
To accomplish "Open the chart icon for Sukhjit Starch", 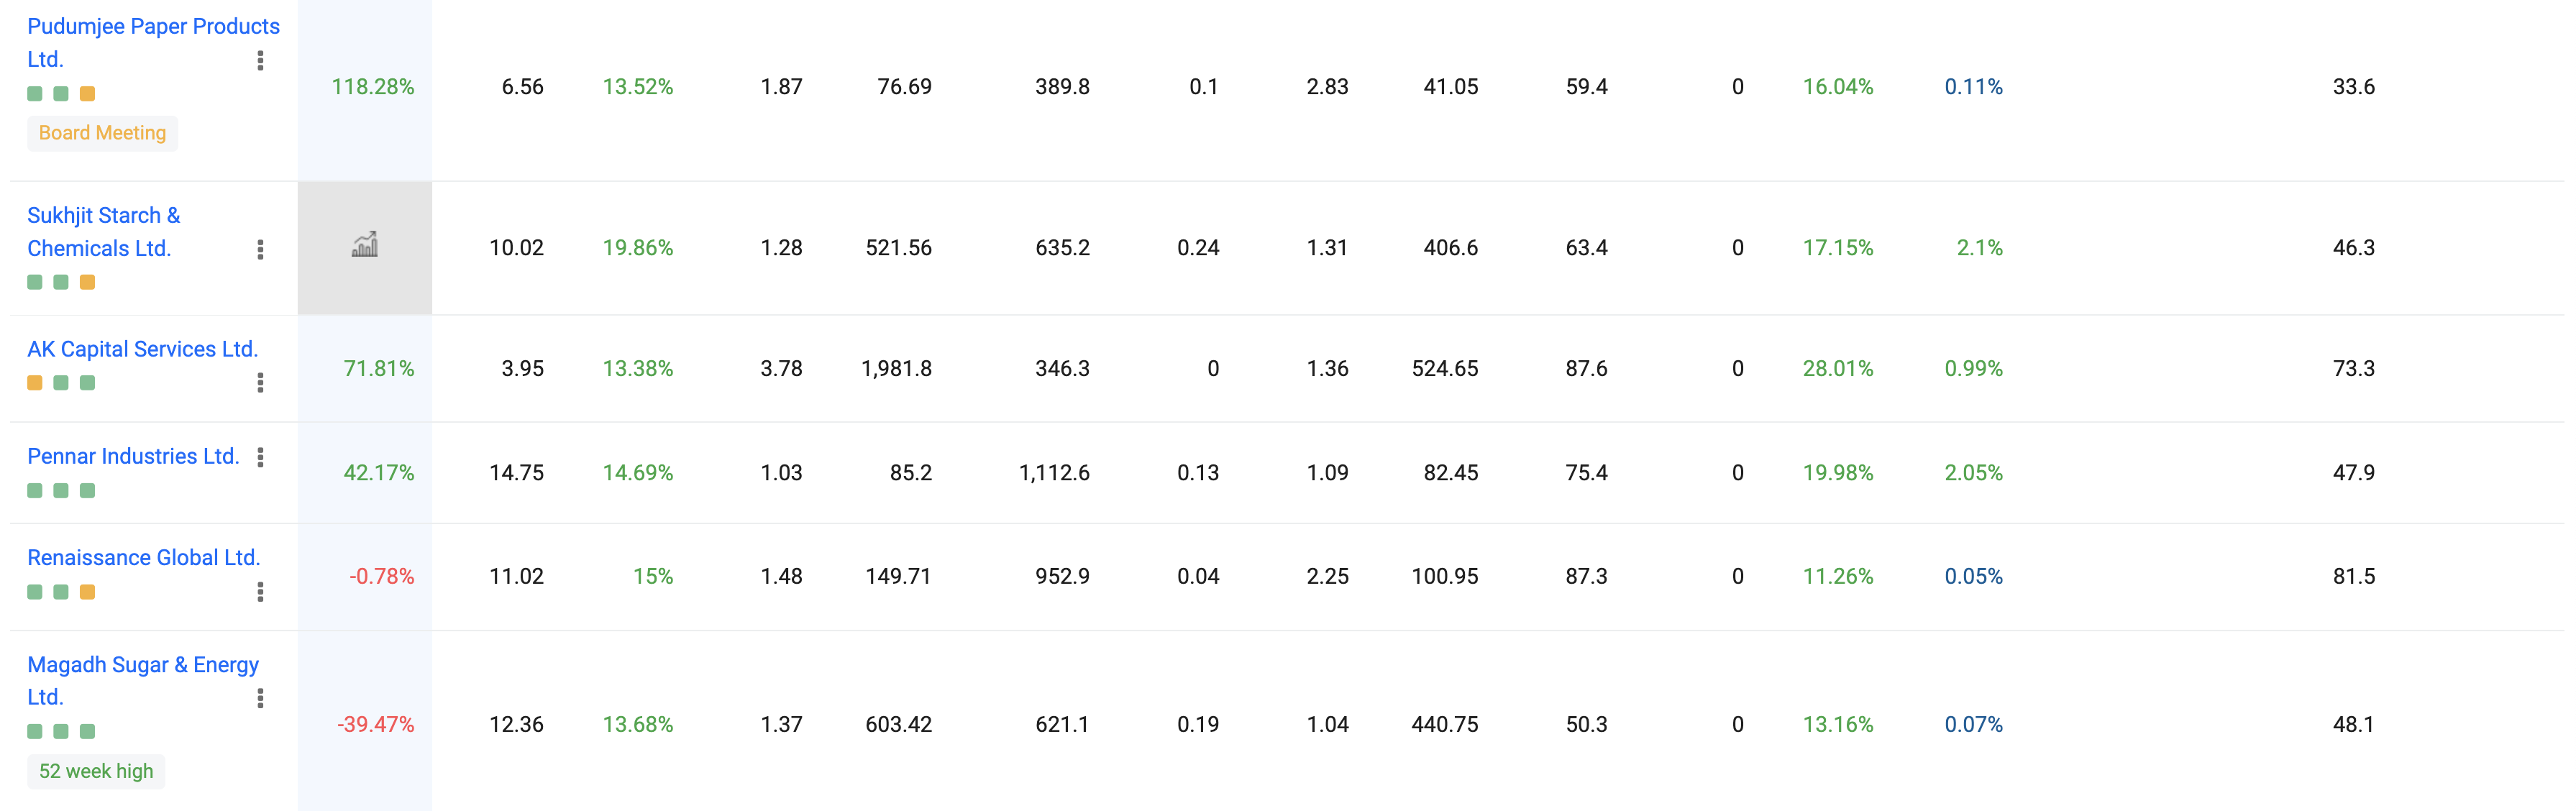I will click(x=364, y=246).
